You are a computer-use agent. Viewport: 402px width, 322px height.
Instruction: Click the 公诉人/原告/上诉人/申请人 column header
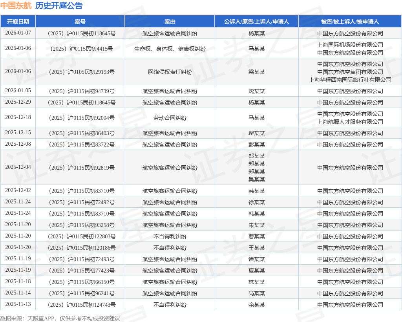[256, 22]
